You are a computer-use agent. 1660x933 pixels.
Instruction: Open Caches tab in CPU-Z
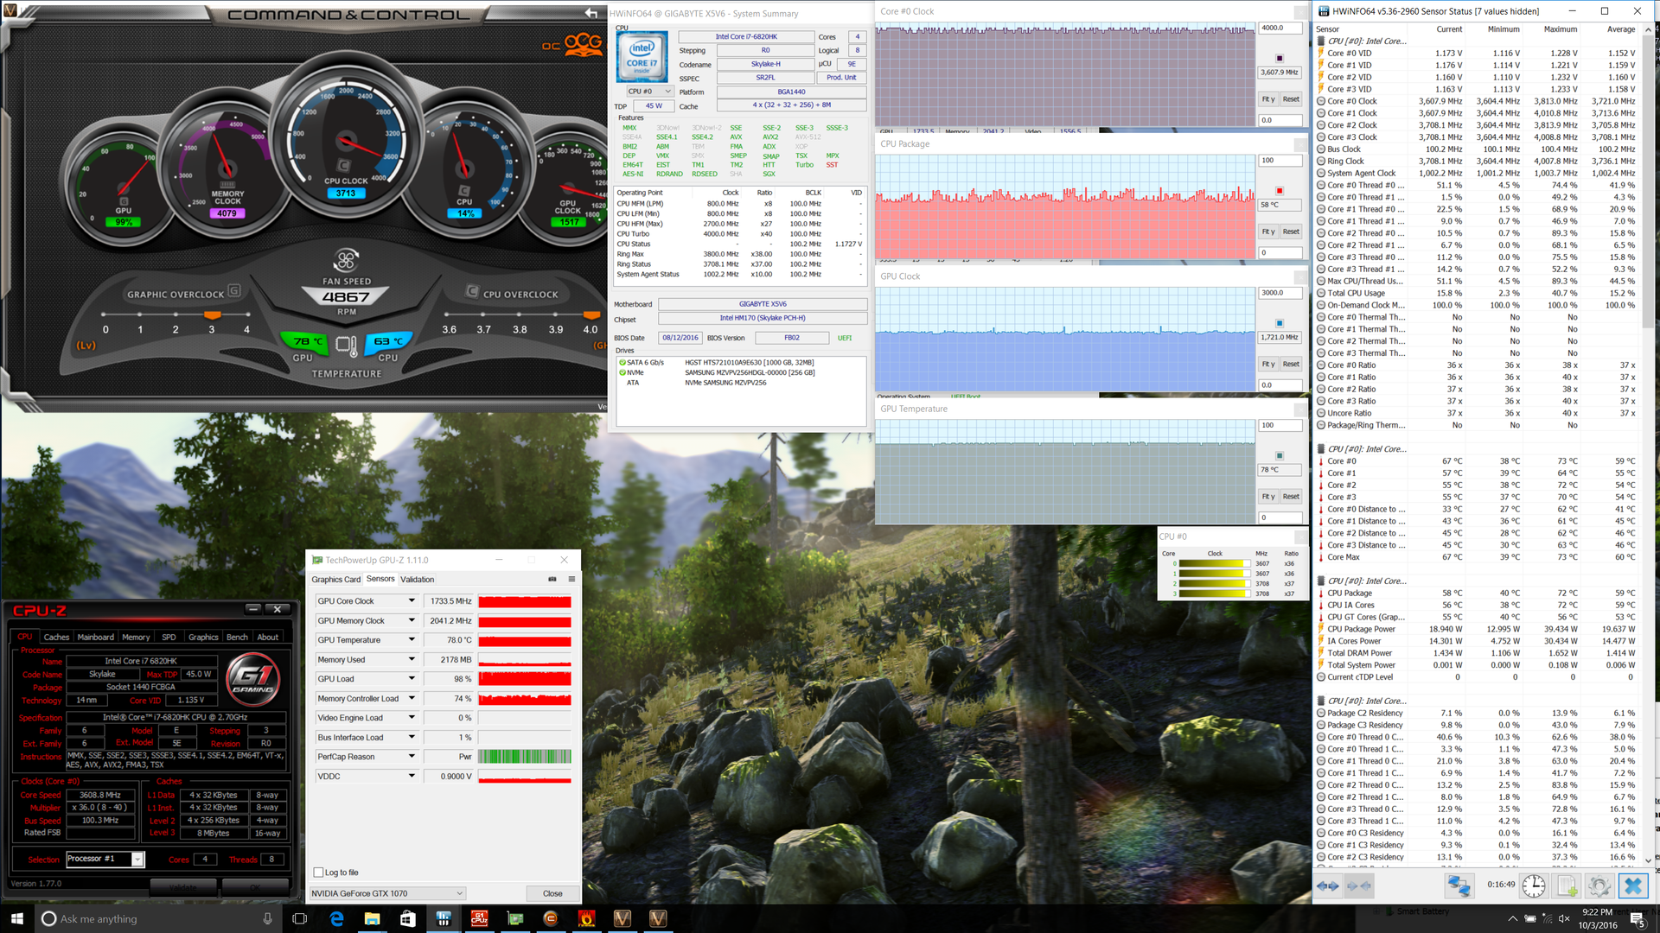pos(56,637)
